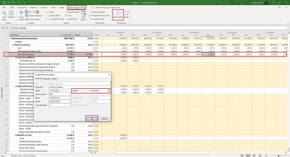The width and height of the screenshot is (290, 157).
Task: Open the View ribbon tab
Action: tap(53, 7)
